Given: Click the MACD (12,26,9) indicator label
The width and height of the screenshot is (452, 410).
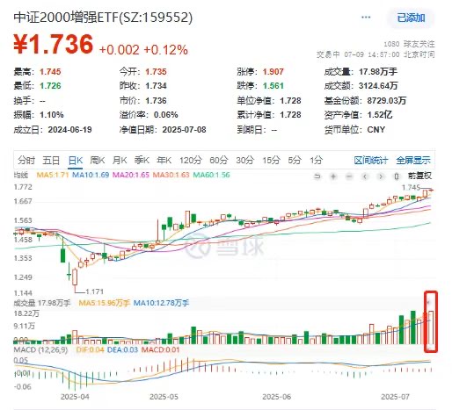Looking at the screenshot, I should pyautogui.click(x=40, y=350).
